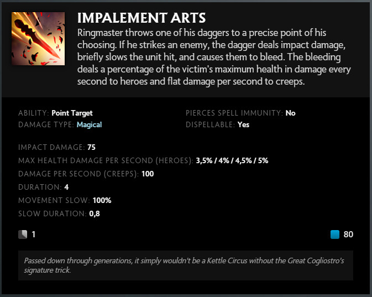Click the Slow Duration 0,8 value
Viewport: 372px width, 297px height.
[94, 213]
